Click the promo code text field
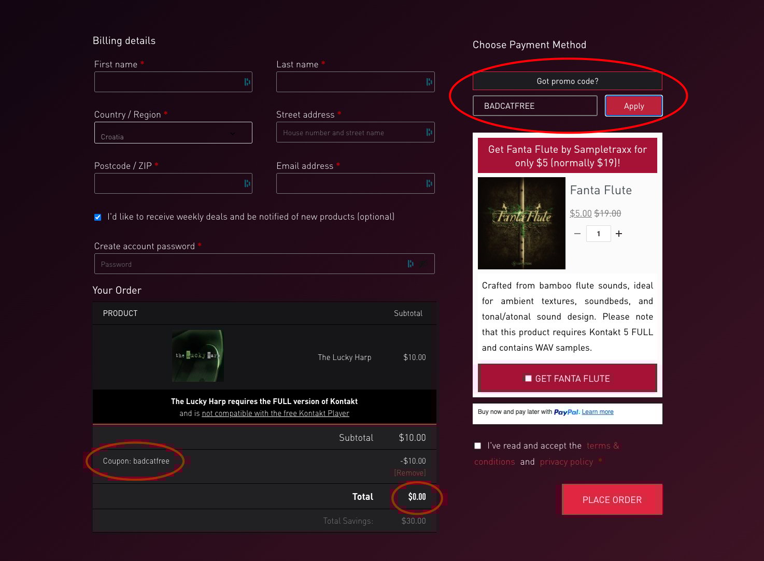Screen dimensions: 764x561 tap(535, 106)
